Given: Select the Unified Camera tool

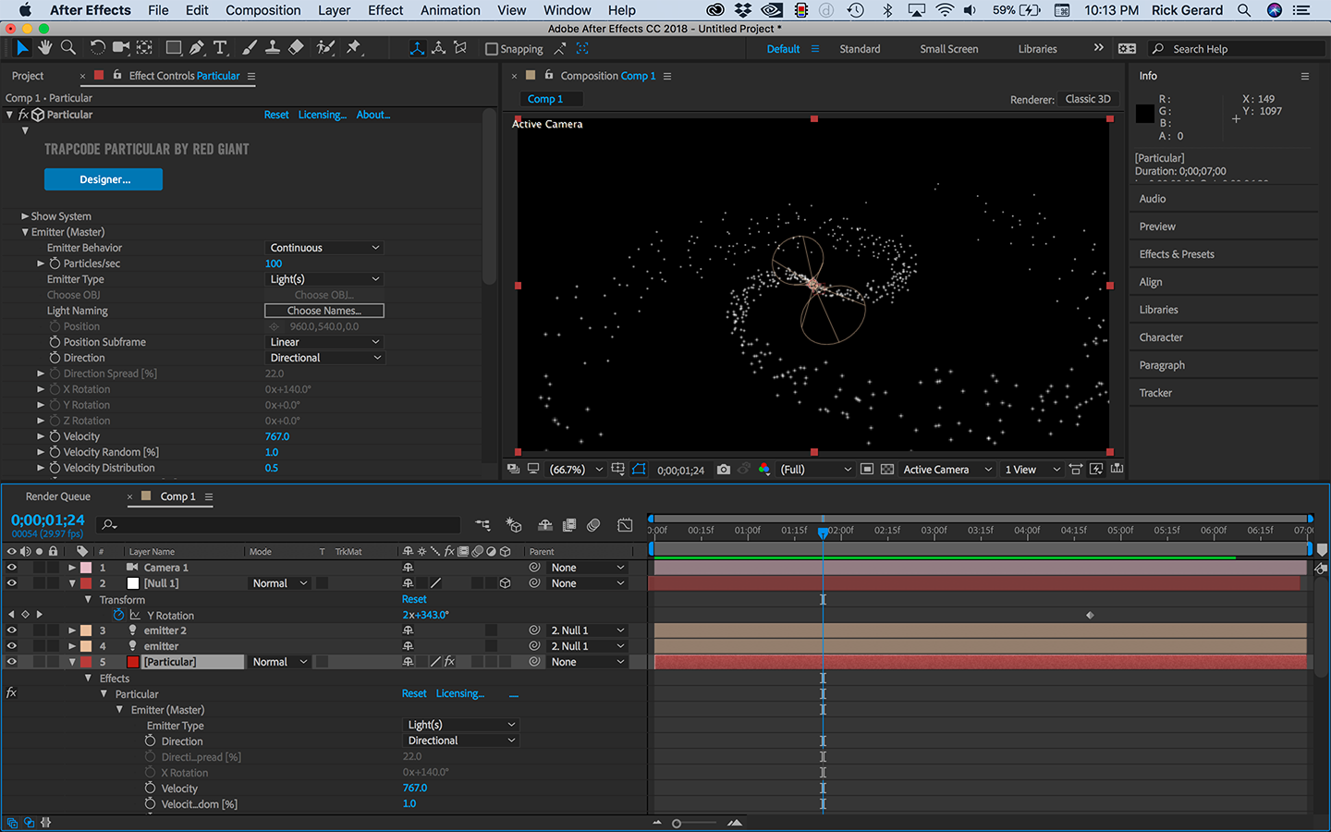Looking at the screenshot, I should pyautogui.click(x=121, y=48).
